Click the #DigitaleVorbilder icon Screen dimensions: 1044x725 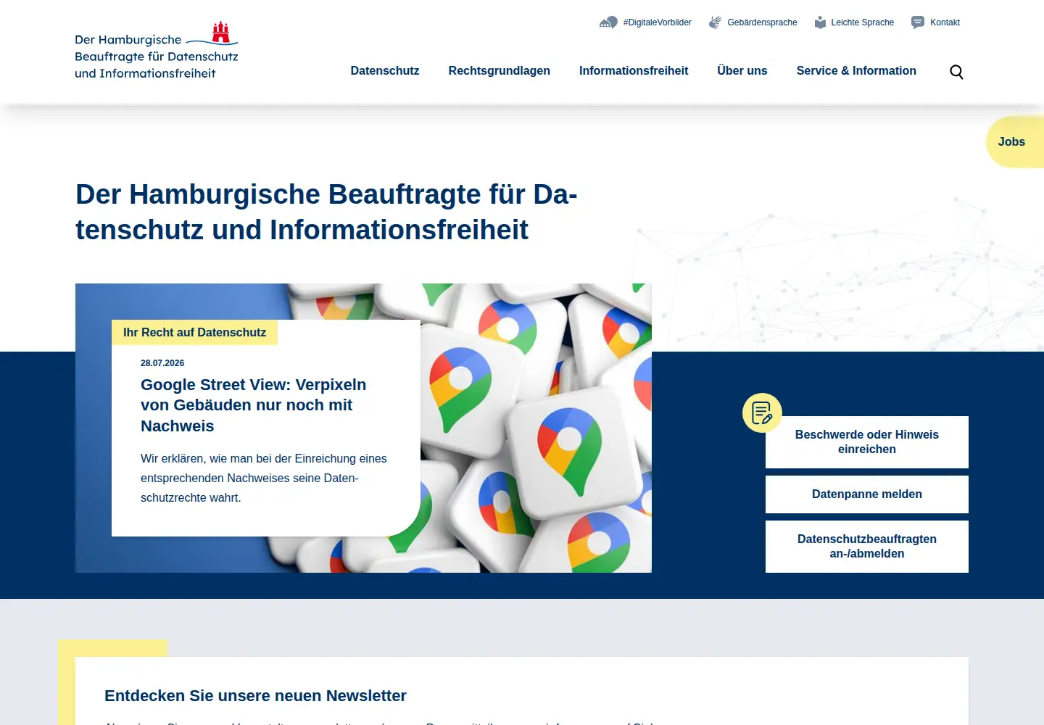[608, 22]
